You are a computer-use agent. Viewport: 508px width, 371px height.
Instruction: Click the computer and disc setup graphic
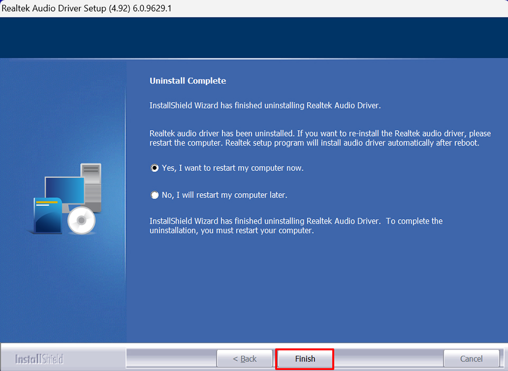pos(67,198)
